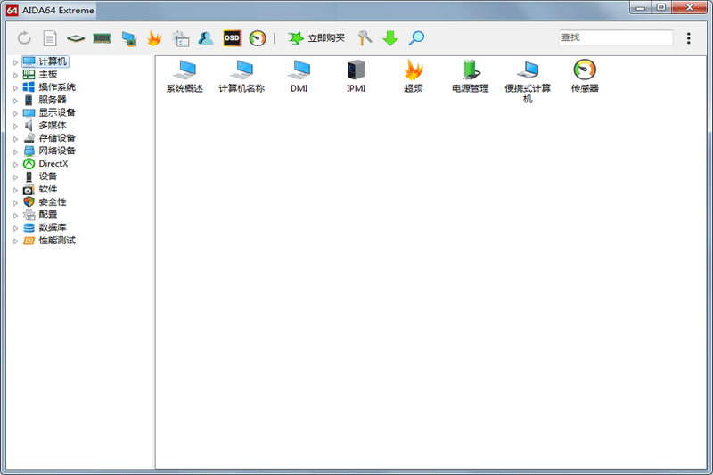Open the sensor gauge toolbar icon

(x=258, y=38)
